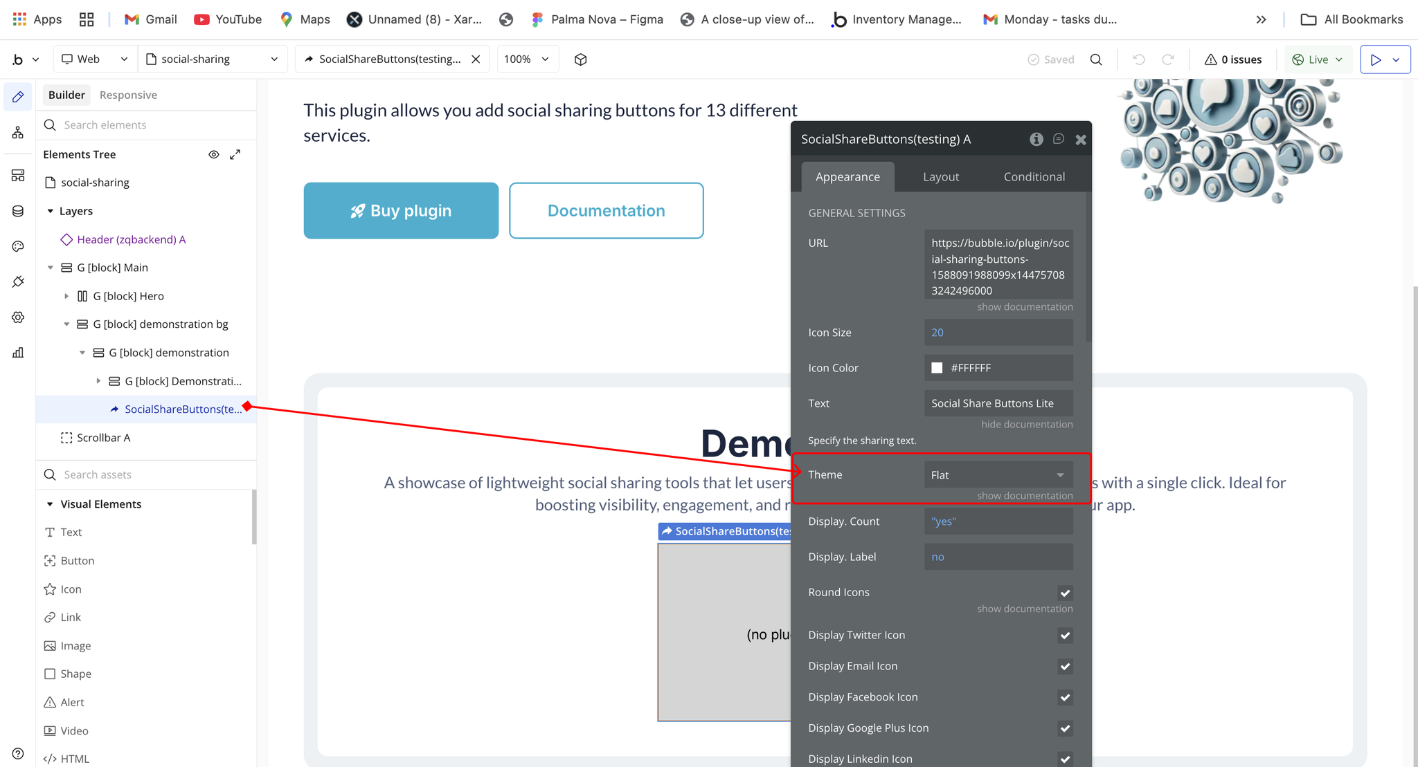Open the 100% zoom level dropdown
1418x767 pixels.
pyautogui.click(x=527, y=59)
